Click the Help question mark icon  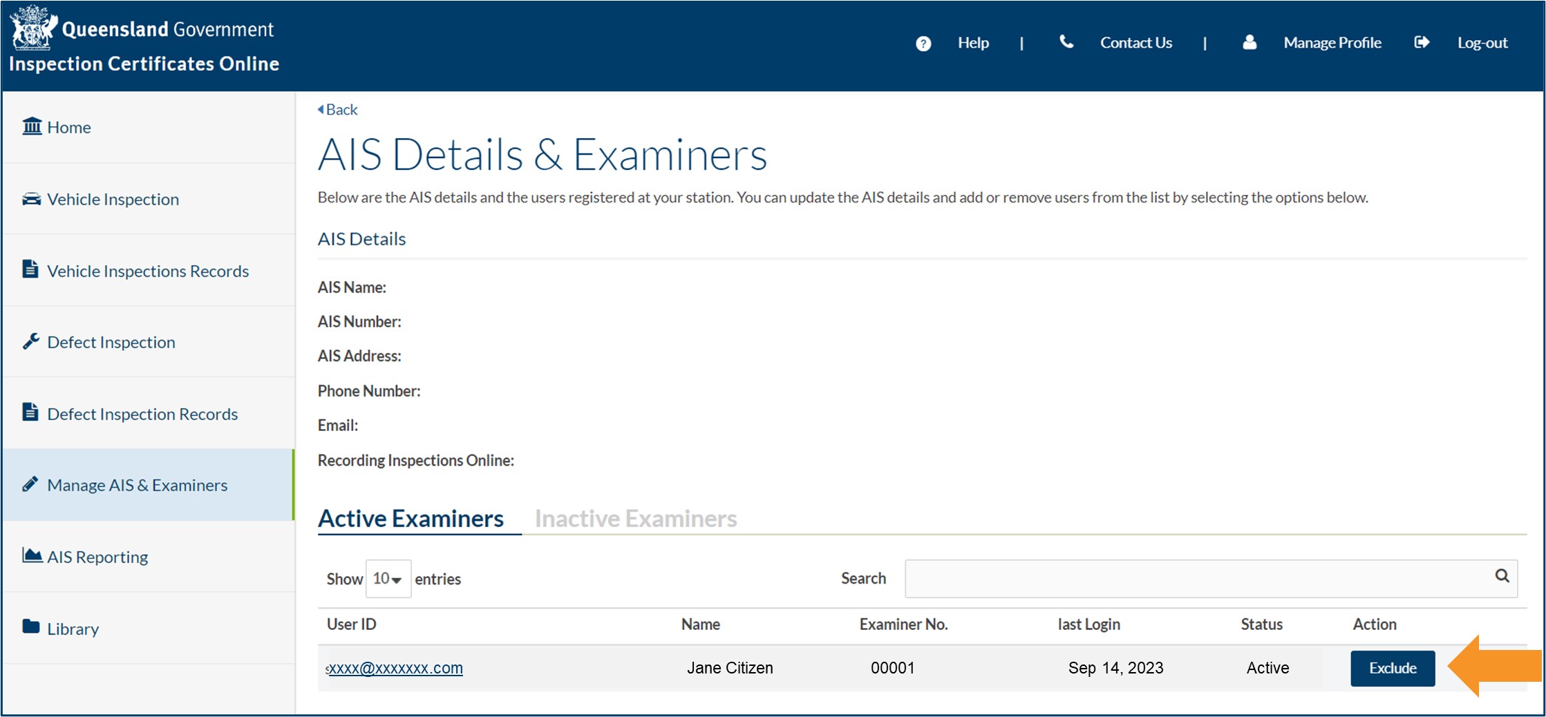[923, 43]
